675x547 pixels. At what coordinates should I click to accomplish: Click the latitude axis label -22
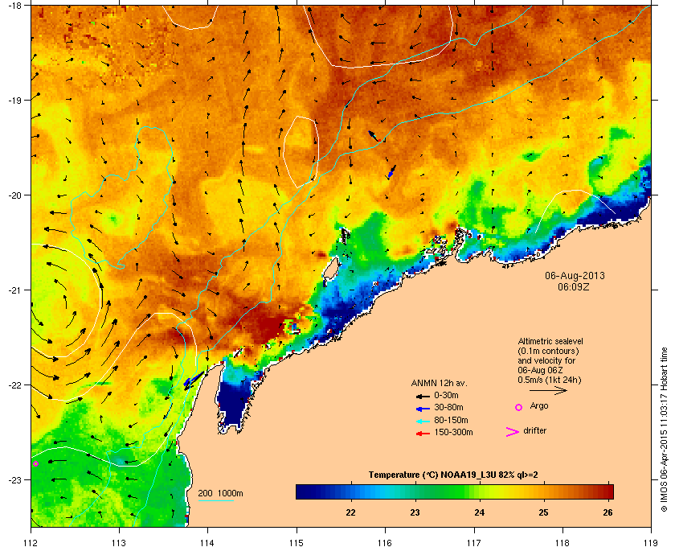14,385
